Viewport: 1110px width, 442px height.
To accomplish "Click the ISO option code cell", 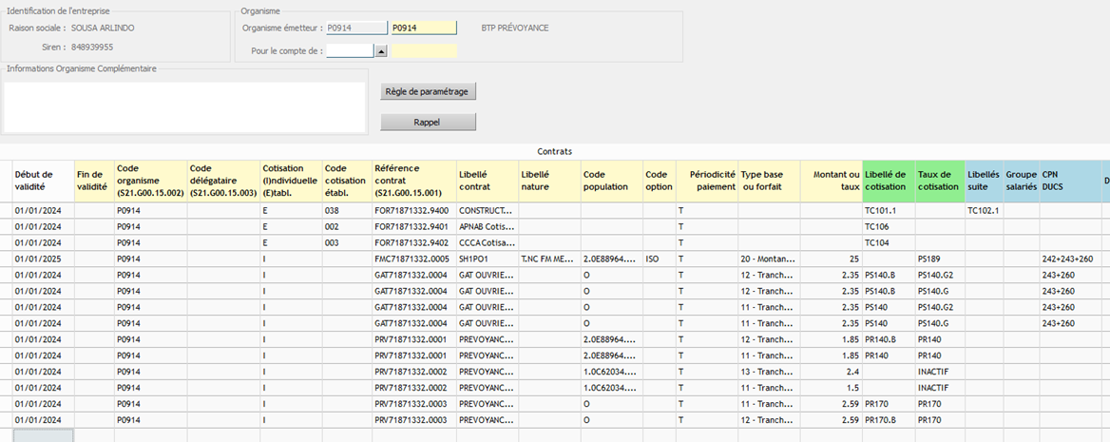I will click(659, 259).
